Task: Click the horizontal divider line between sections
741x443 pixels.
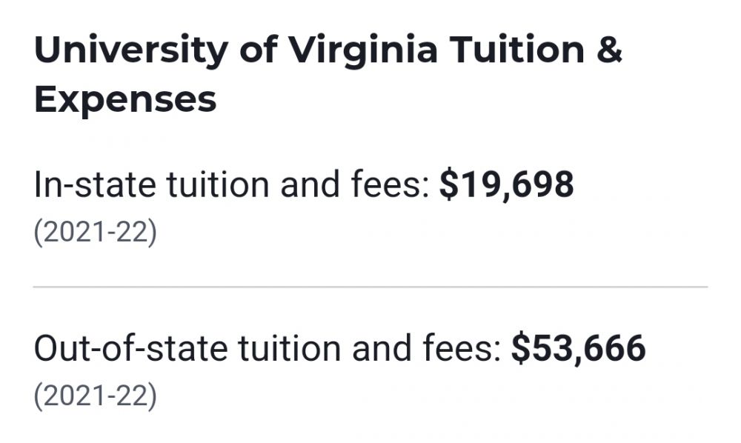Action: click(x=370, y=287)
